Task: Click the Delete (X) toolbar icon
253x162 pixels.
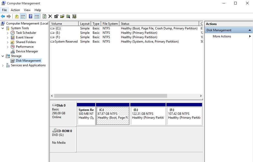Action: (50, 16)
